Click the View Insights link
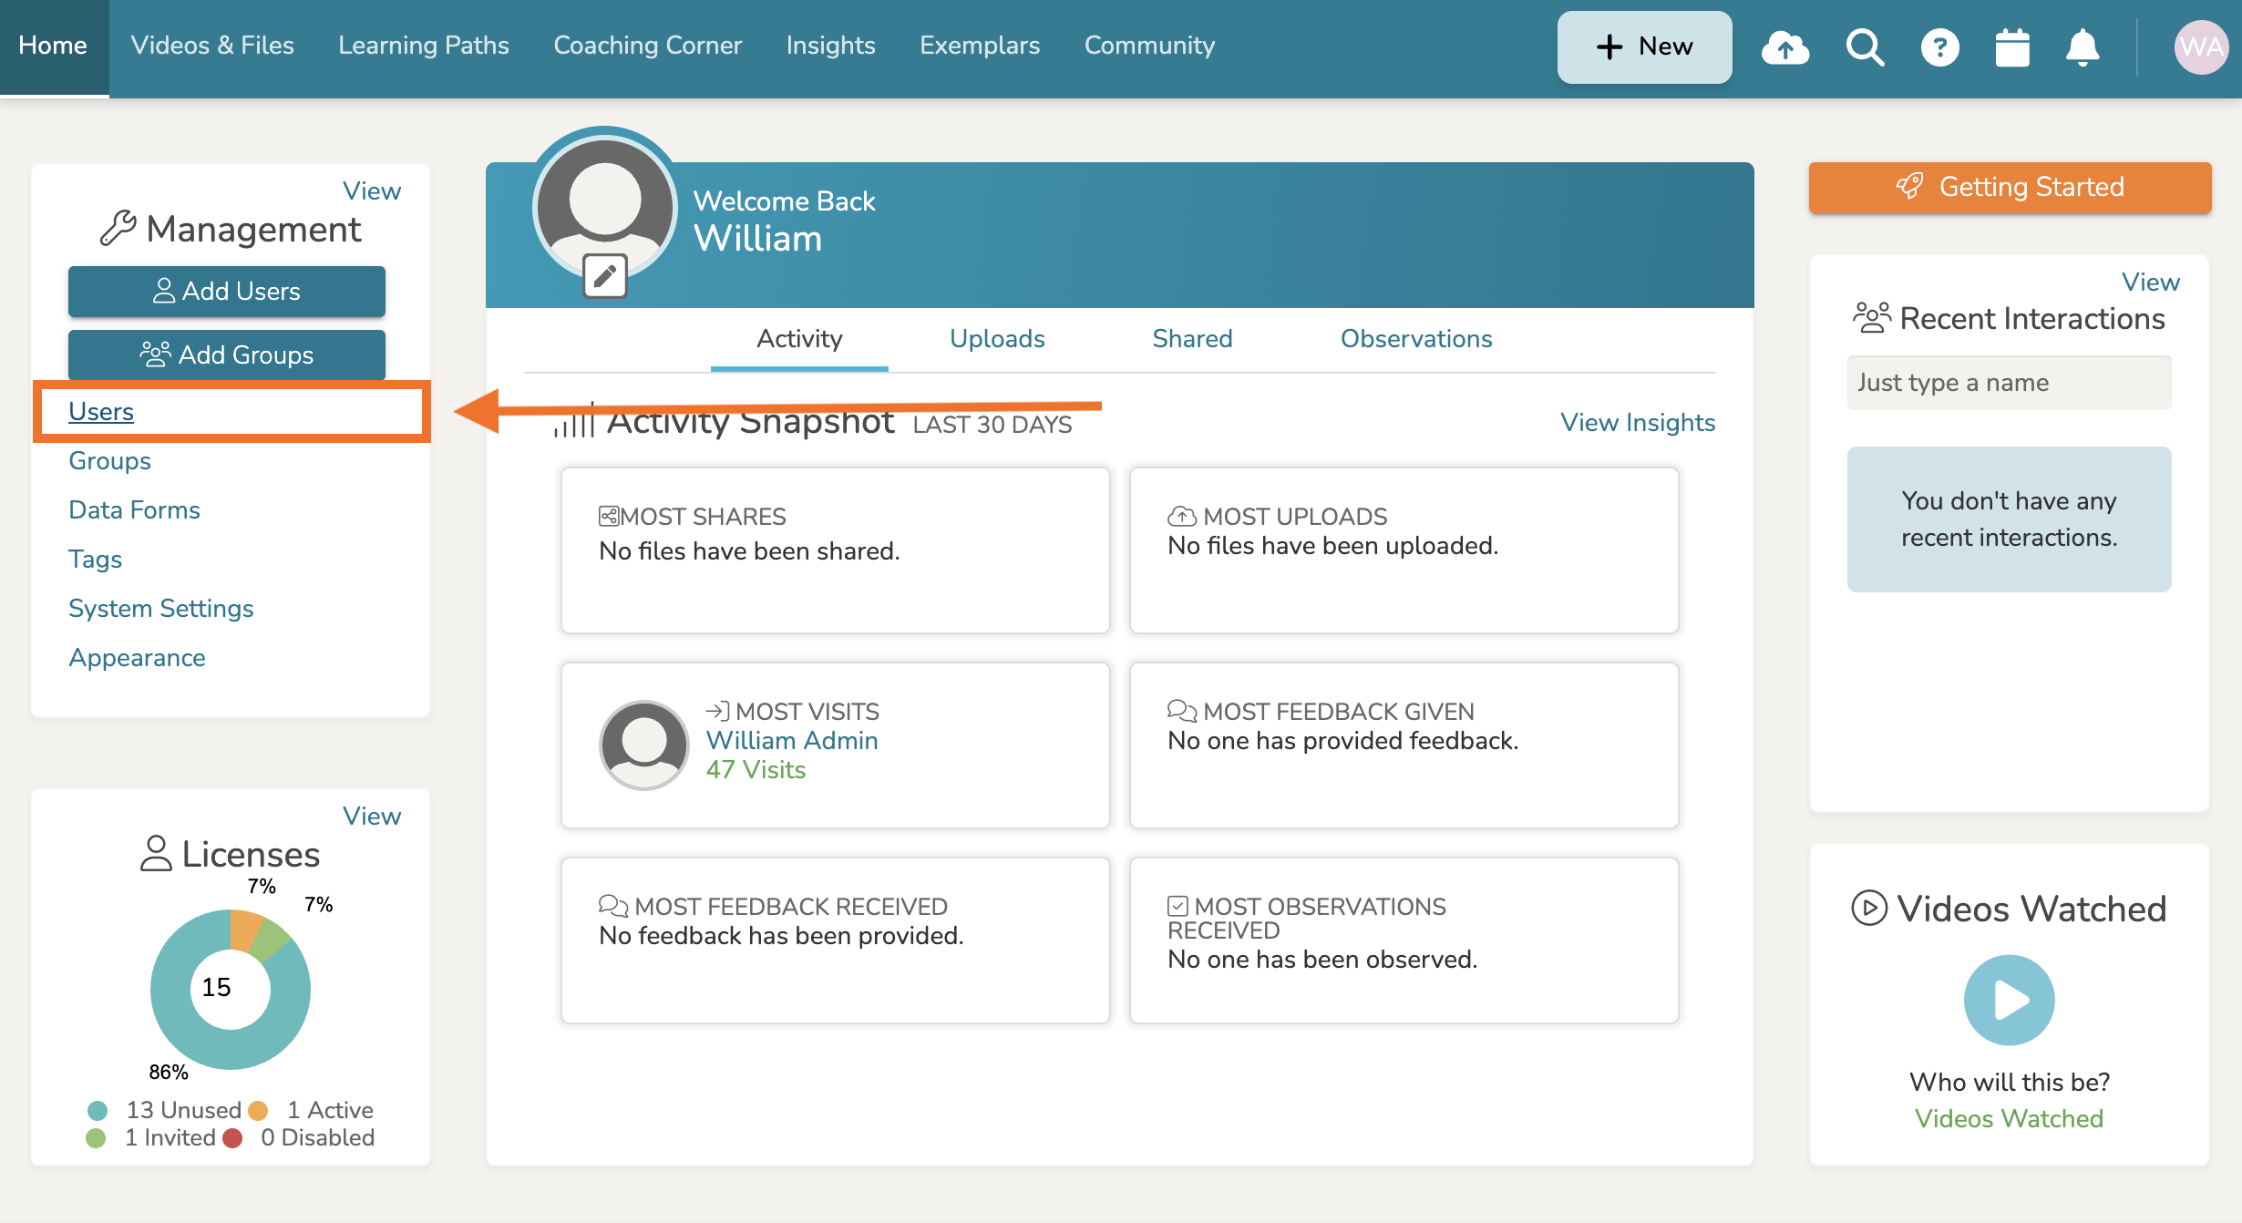Viewport: 2242px width, 1223px height. coord(1637,423)
